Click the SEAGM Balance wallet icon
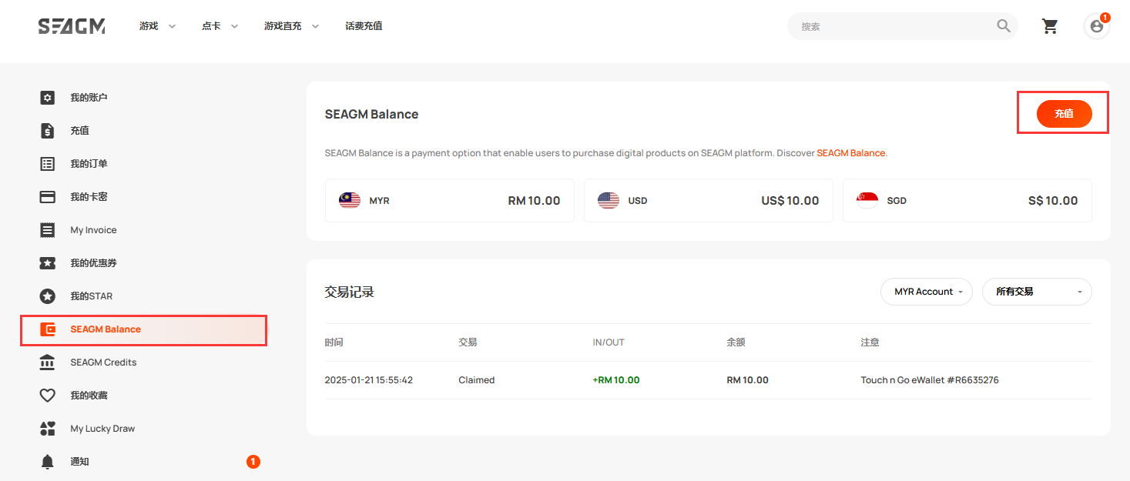1130x481 pixels. (x=48, y=329)
